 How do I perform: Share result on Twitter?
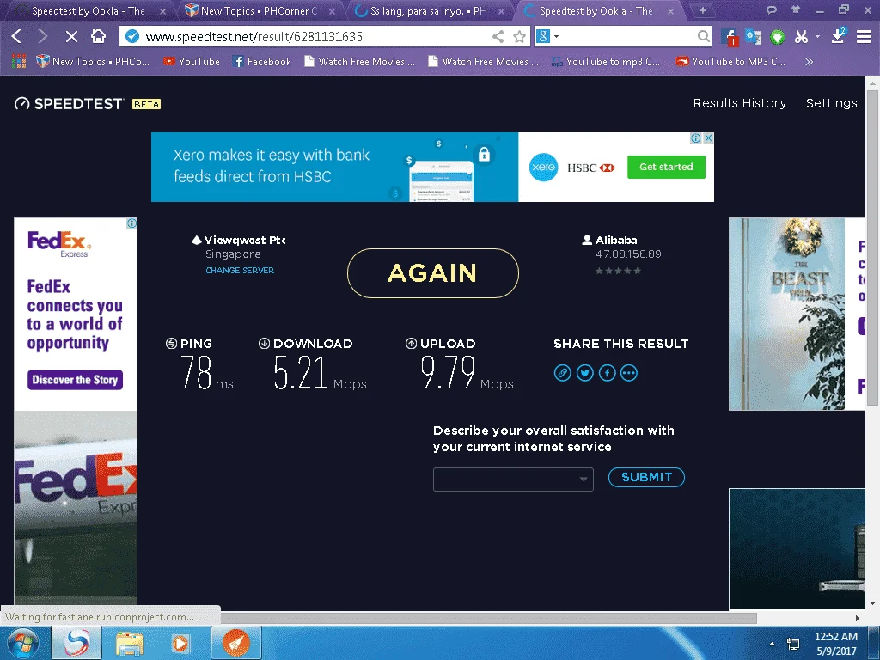[x=584, y=373]
